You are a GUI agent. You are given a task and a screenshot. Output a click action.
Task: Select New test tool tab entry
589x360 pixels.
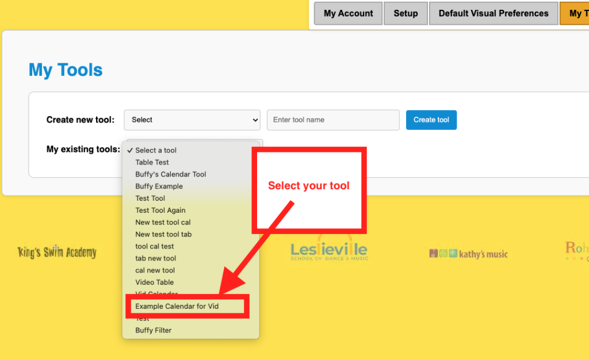point(163,235)
